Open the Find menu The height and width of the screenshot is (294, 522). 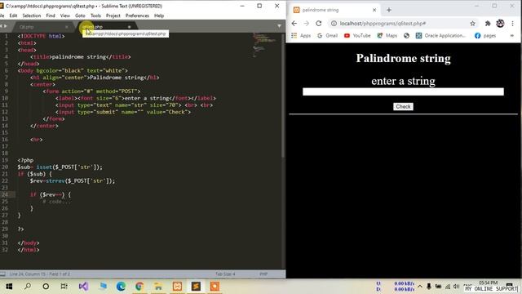tap(51, 16)
